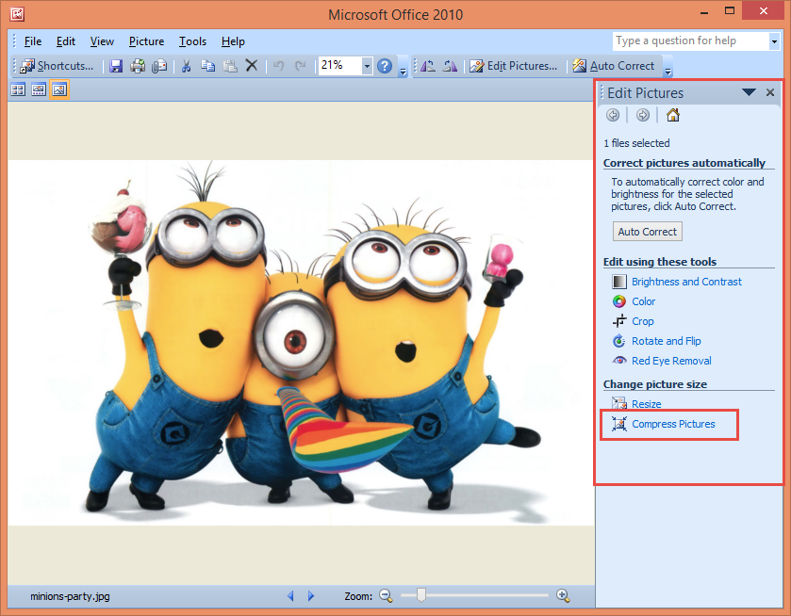The image size is (791, 616).
Task: Select the Crop tool link
Action: click(x=643, y=321)
